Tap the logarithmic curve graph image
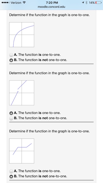Image resolution: width=103 pixels, height=183 pixels. (22, 35)
